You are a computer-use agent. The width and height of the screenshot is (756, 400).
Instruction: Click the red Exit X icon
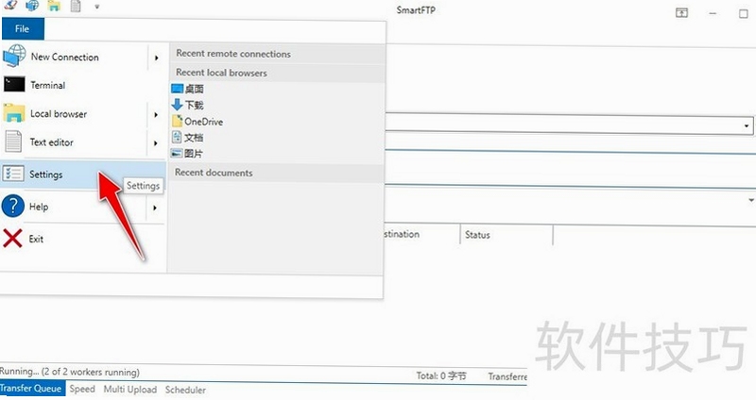(x=12, y=239)
